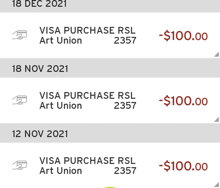Tap the VISA PURCHASE RSL title under 18 Nov
The image size is (220, 188).
tap(87, 96)
